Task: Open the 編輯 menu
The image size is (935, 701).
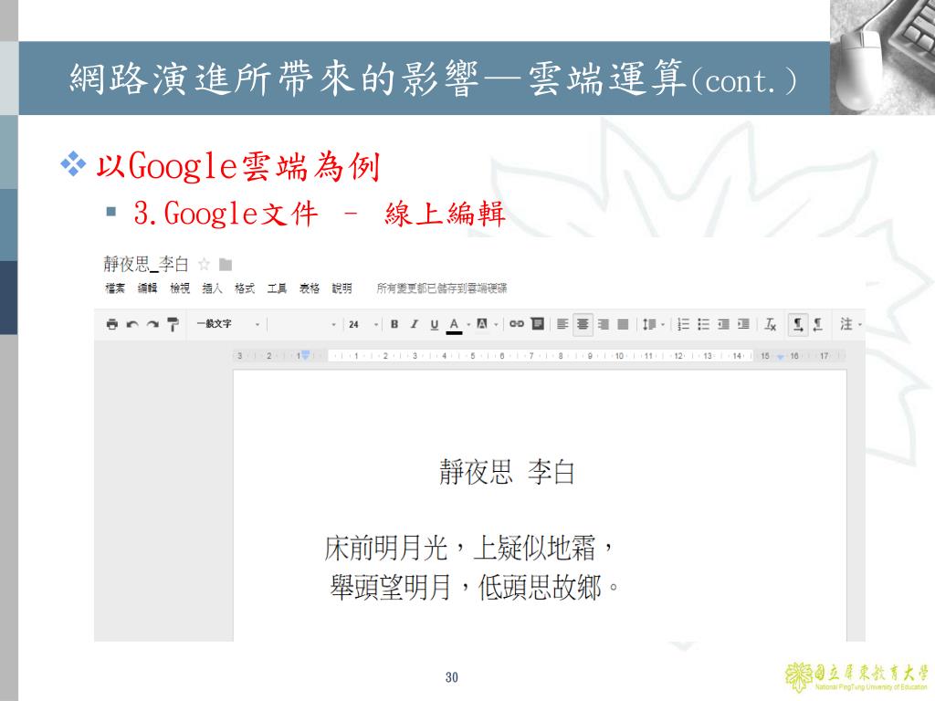Action: (147, 288)
